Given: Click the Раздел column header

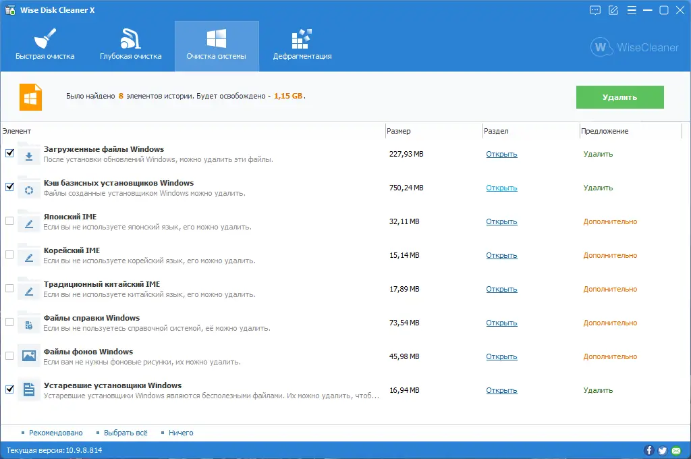Looking at the screenshot, I should 531,131.
